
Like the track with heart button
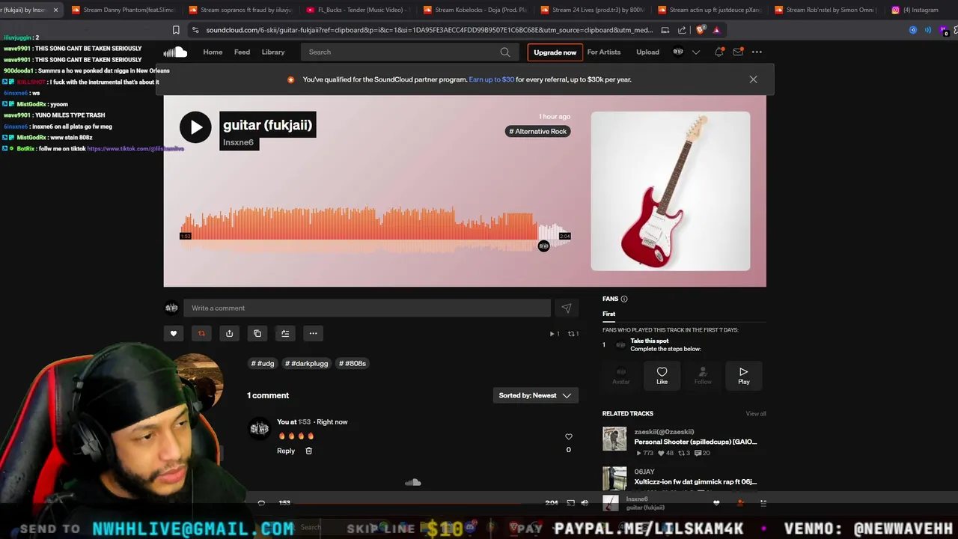[174, 333]
